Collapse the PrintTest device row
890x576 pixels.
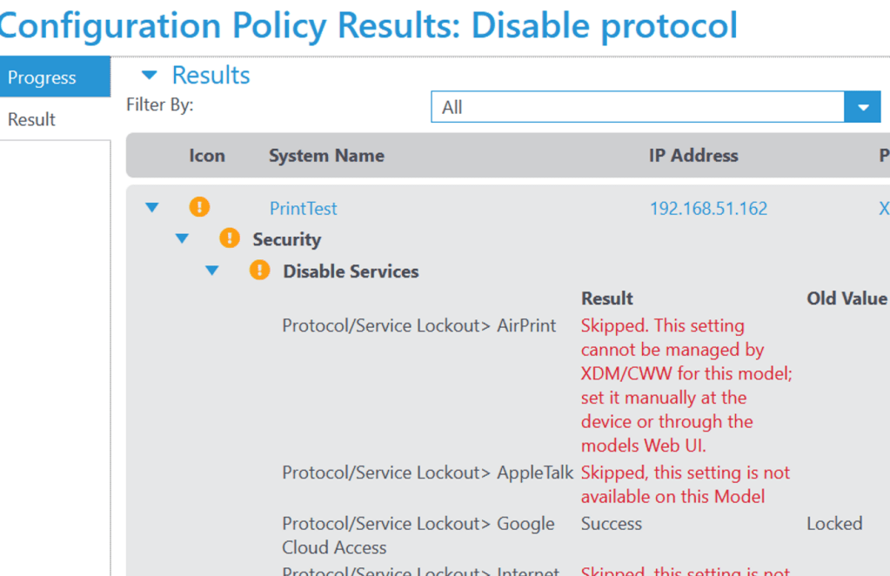click(x=152, y=208)
